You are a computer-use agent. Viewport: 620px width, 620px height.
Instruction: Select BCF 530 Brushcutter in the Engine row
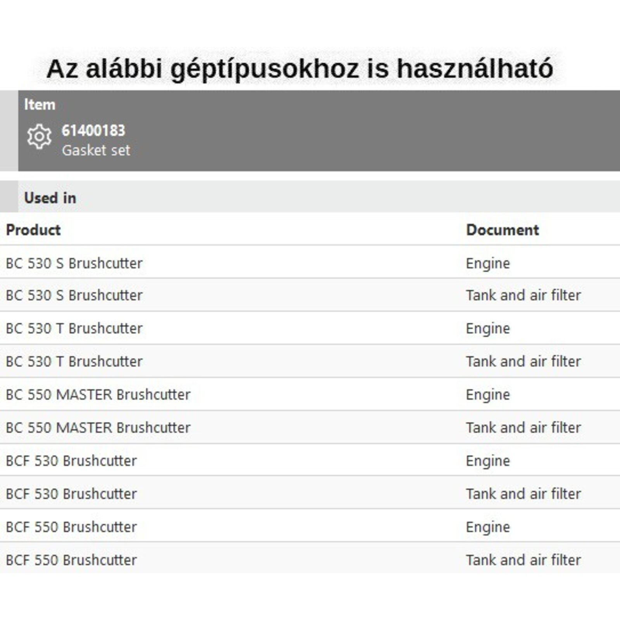71,461
